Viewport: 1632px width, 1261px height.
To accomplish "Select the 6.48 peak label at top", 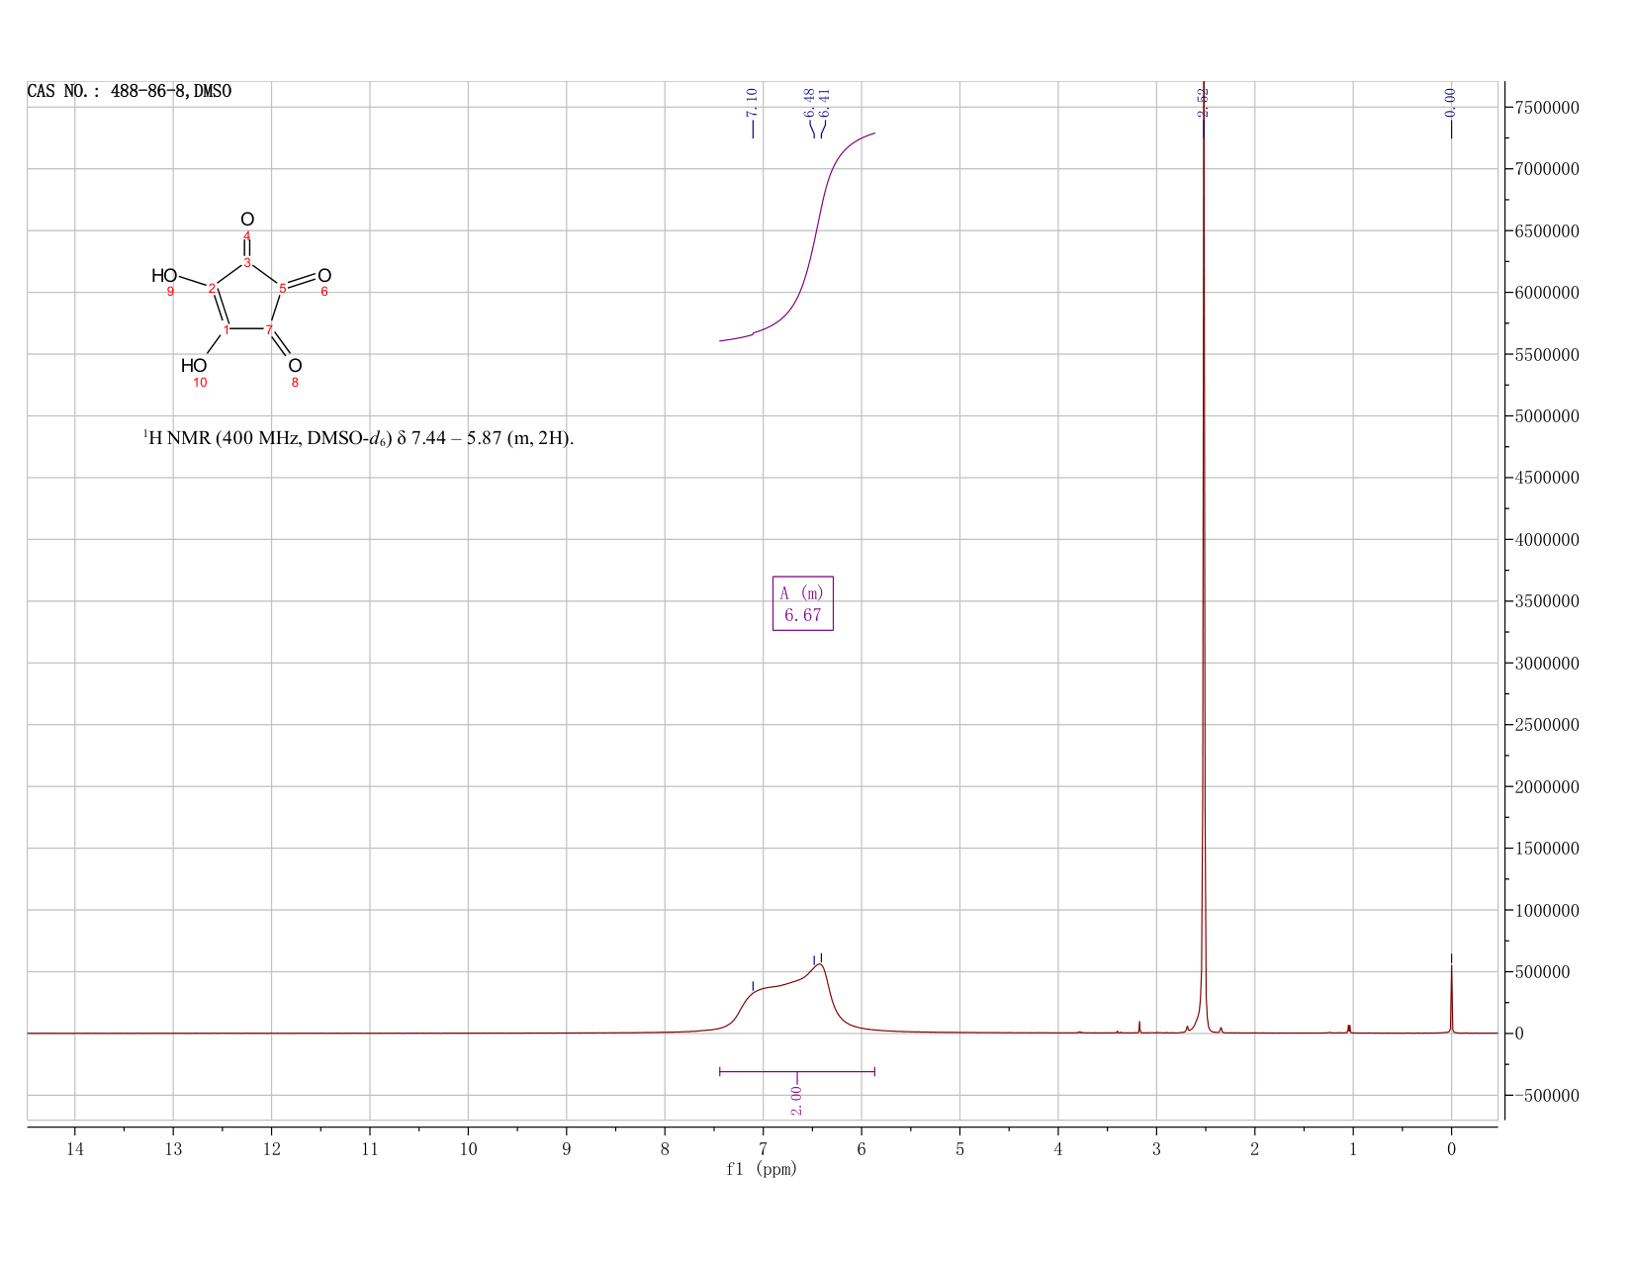I will point(809,102).
